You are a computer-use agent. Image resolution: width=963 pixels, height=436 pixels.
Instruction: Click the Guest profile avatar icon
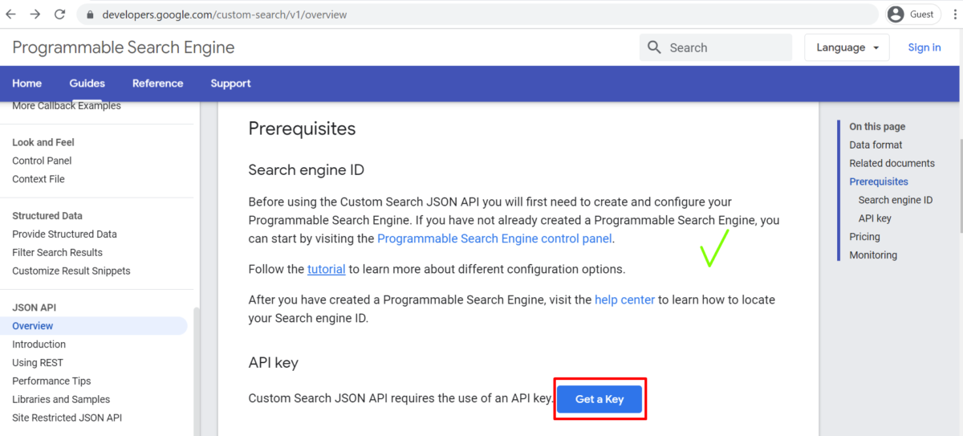[896, 14]
